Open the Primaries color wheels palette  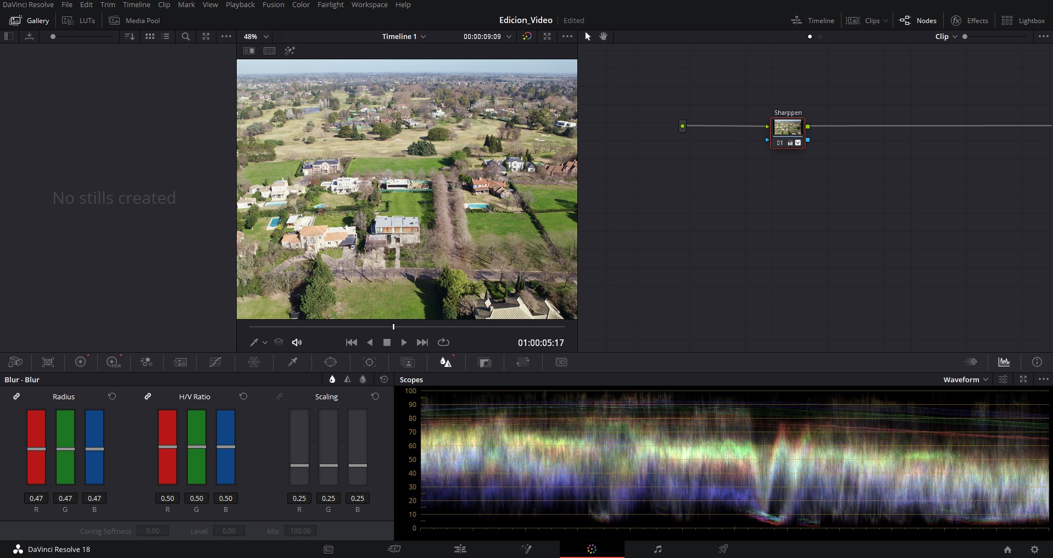(81, 362)
